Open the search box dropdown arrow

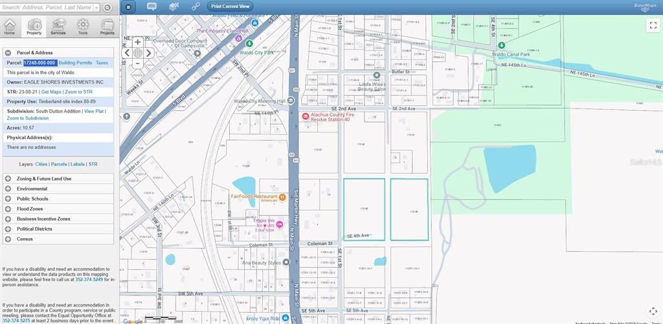[96, 8]
